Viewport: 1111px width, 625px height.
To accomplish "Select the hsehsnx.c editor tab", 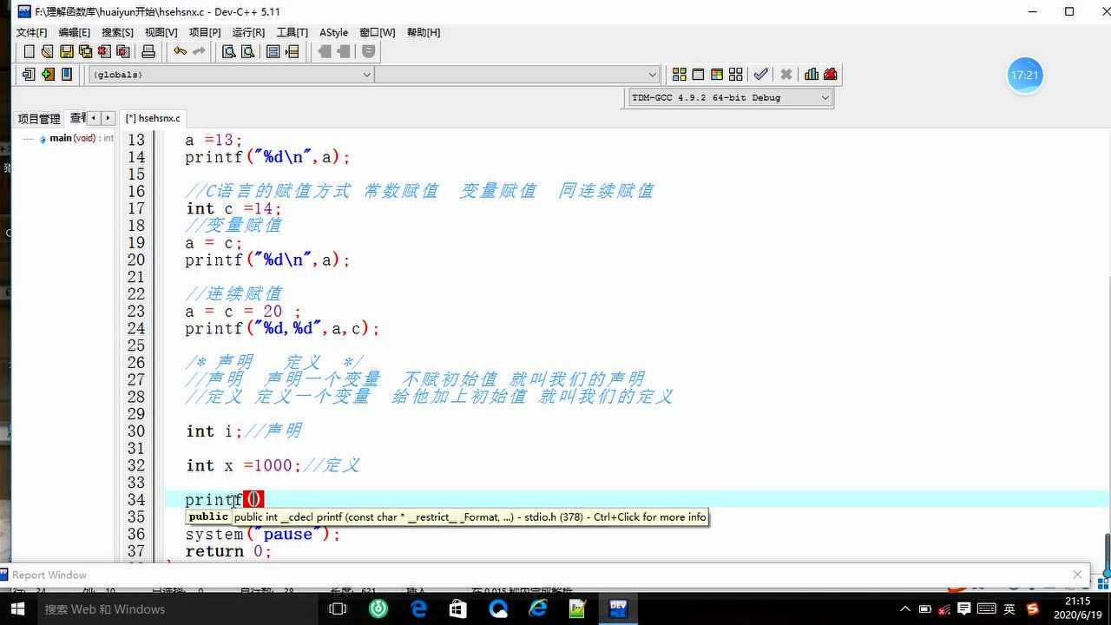I will click(153, 118).
